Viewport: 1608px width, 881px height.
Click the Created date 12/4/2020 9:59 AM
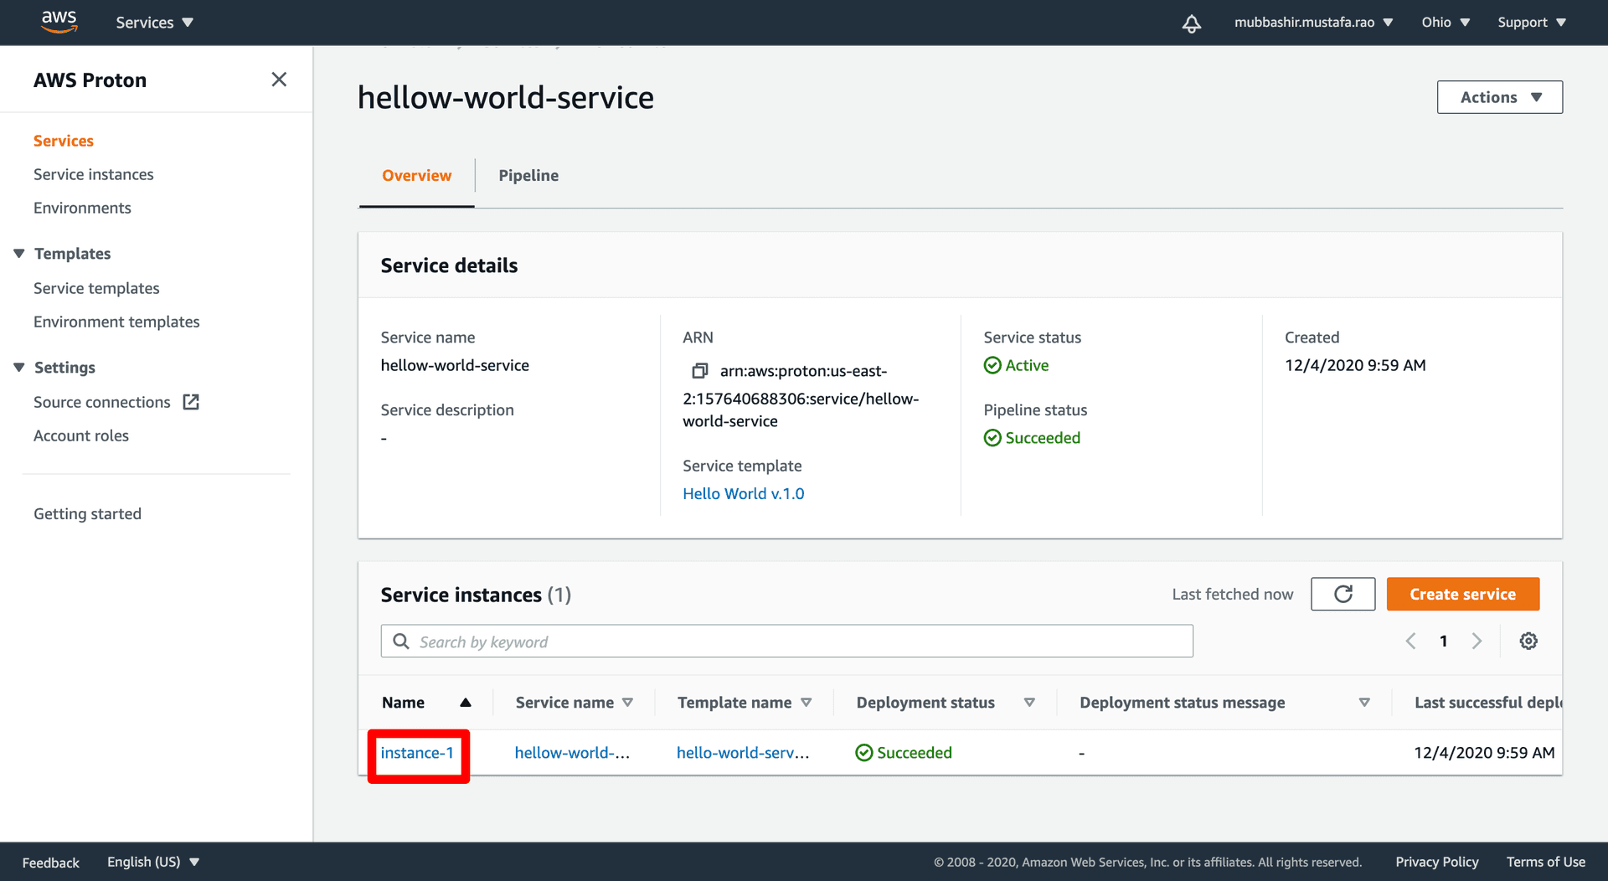coord(1355,365)
